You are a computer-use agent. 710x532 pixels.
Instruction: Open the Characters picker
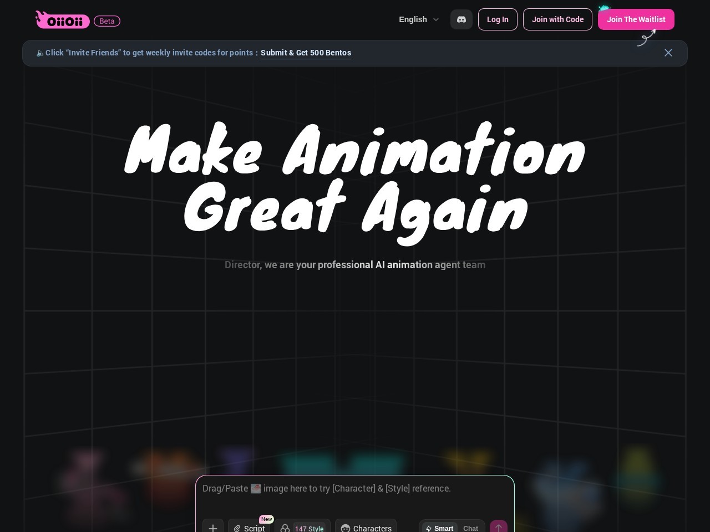pyautogui.click(x=366, y=528)
